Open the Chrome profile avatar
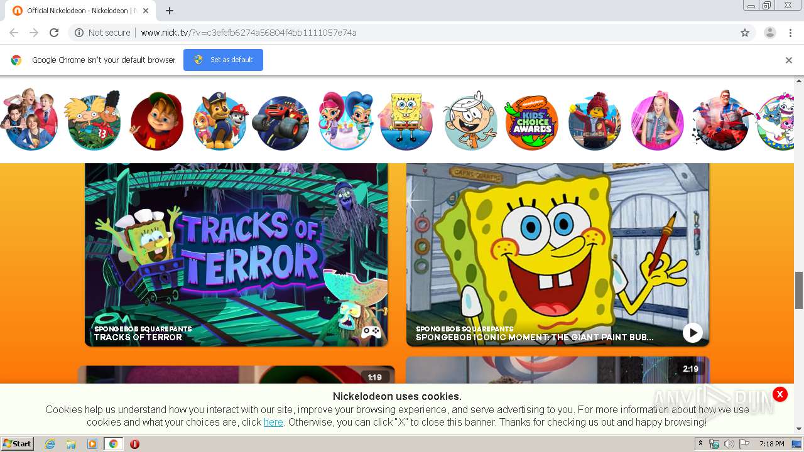The height and width of the screenshot is (452, 804). pos(770,33)
